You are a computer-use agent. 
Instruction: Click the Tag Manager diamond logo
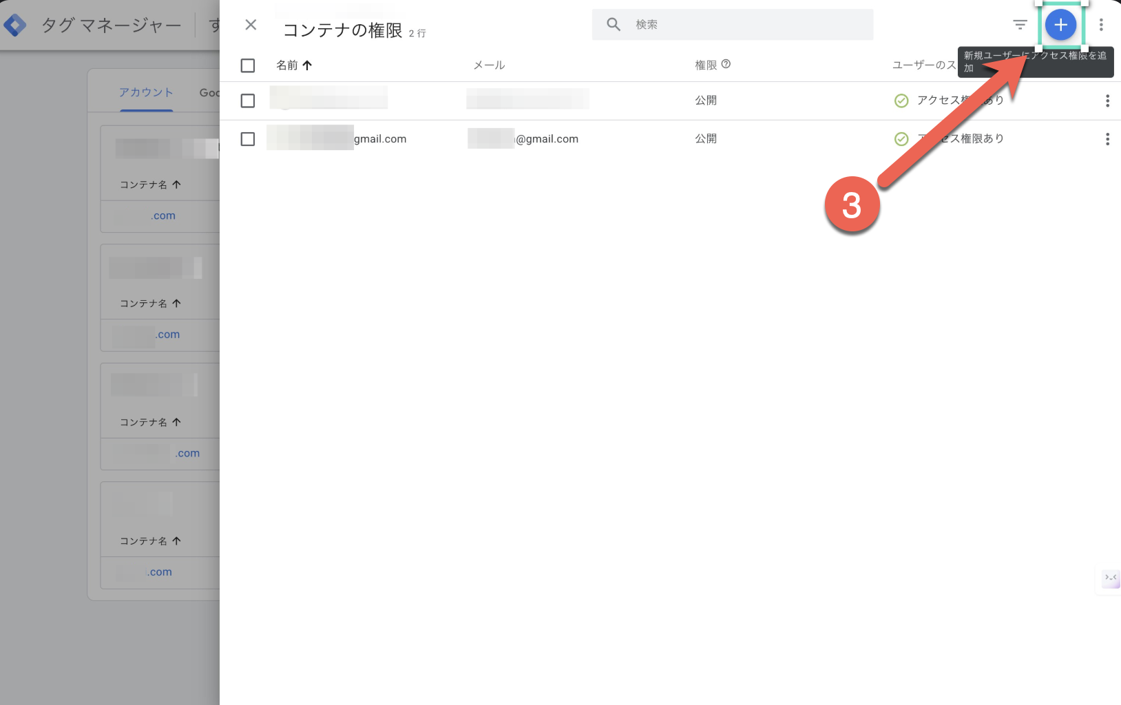coord(15,24)
